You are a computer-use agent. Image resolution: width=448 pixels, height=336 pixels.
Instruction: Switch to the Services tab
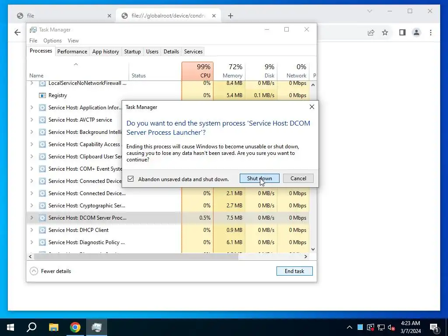click(x=193, y=52)
